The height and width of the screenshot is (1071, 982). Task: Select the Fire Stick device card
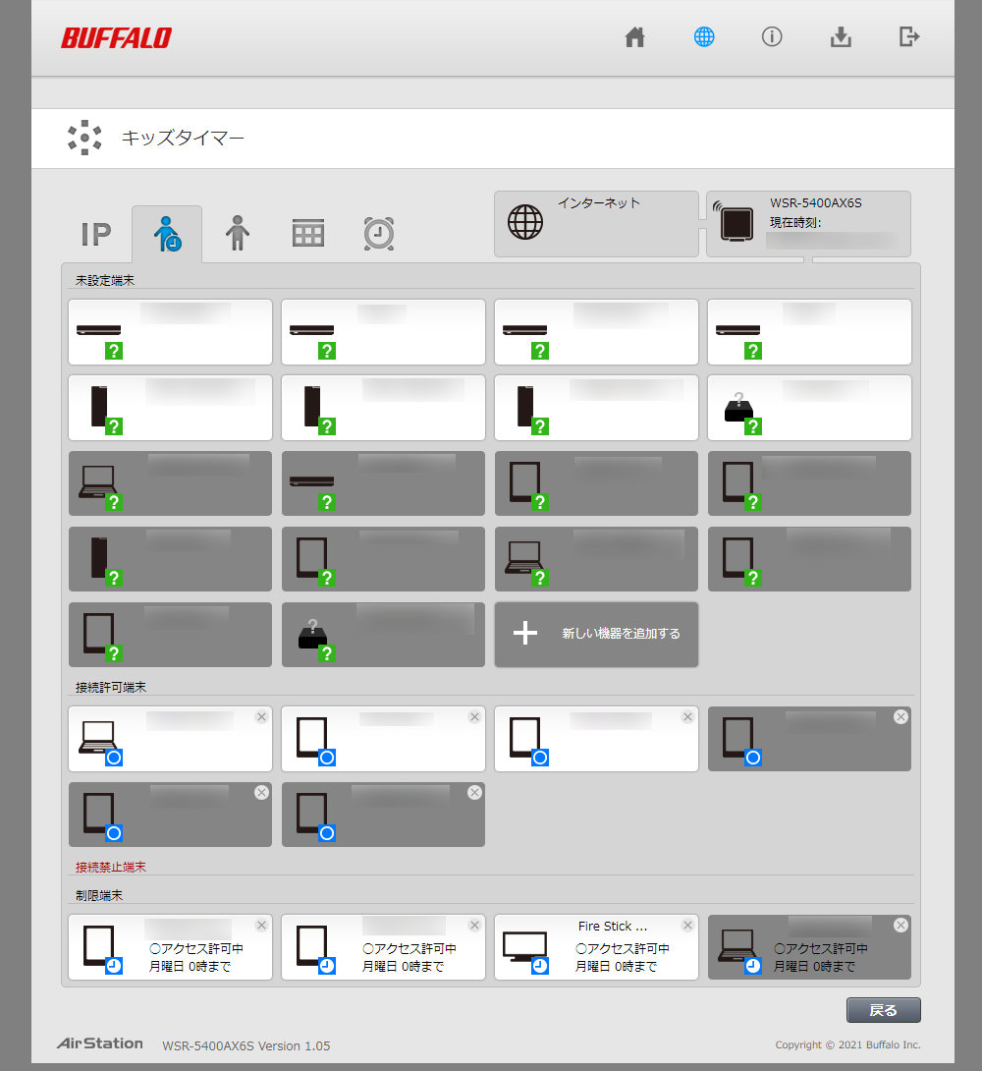coord(596,947)
